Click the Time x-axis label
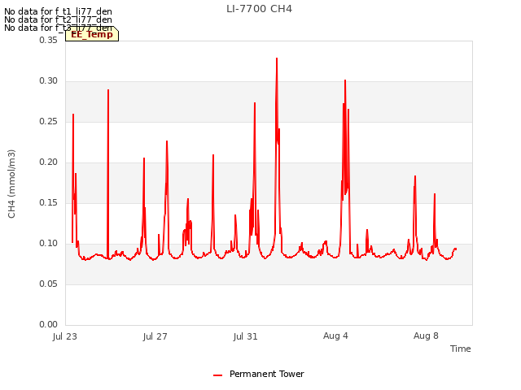The height and width of the screenshot is (390, 521). click(460, 349)
